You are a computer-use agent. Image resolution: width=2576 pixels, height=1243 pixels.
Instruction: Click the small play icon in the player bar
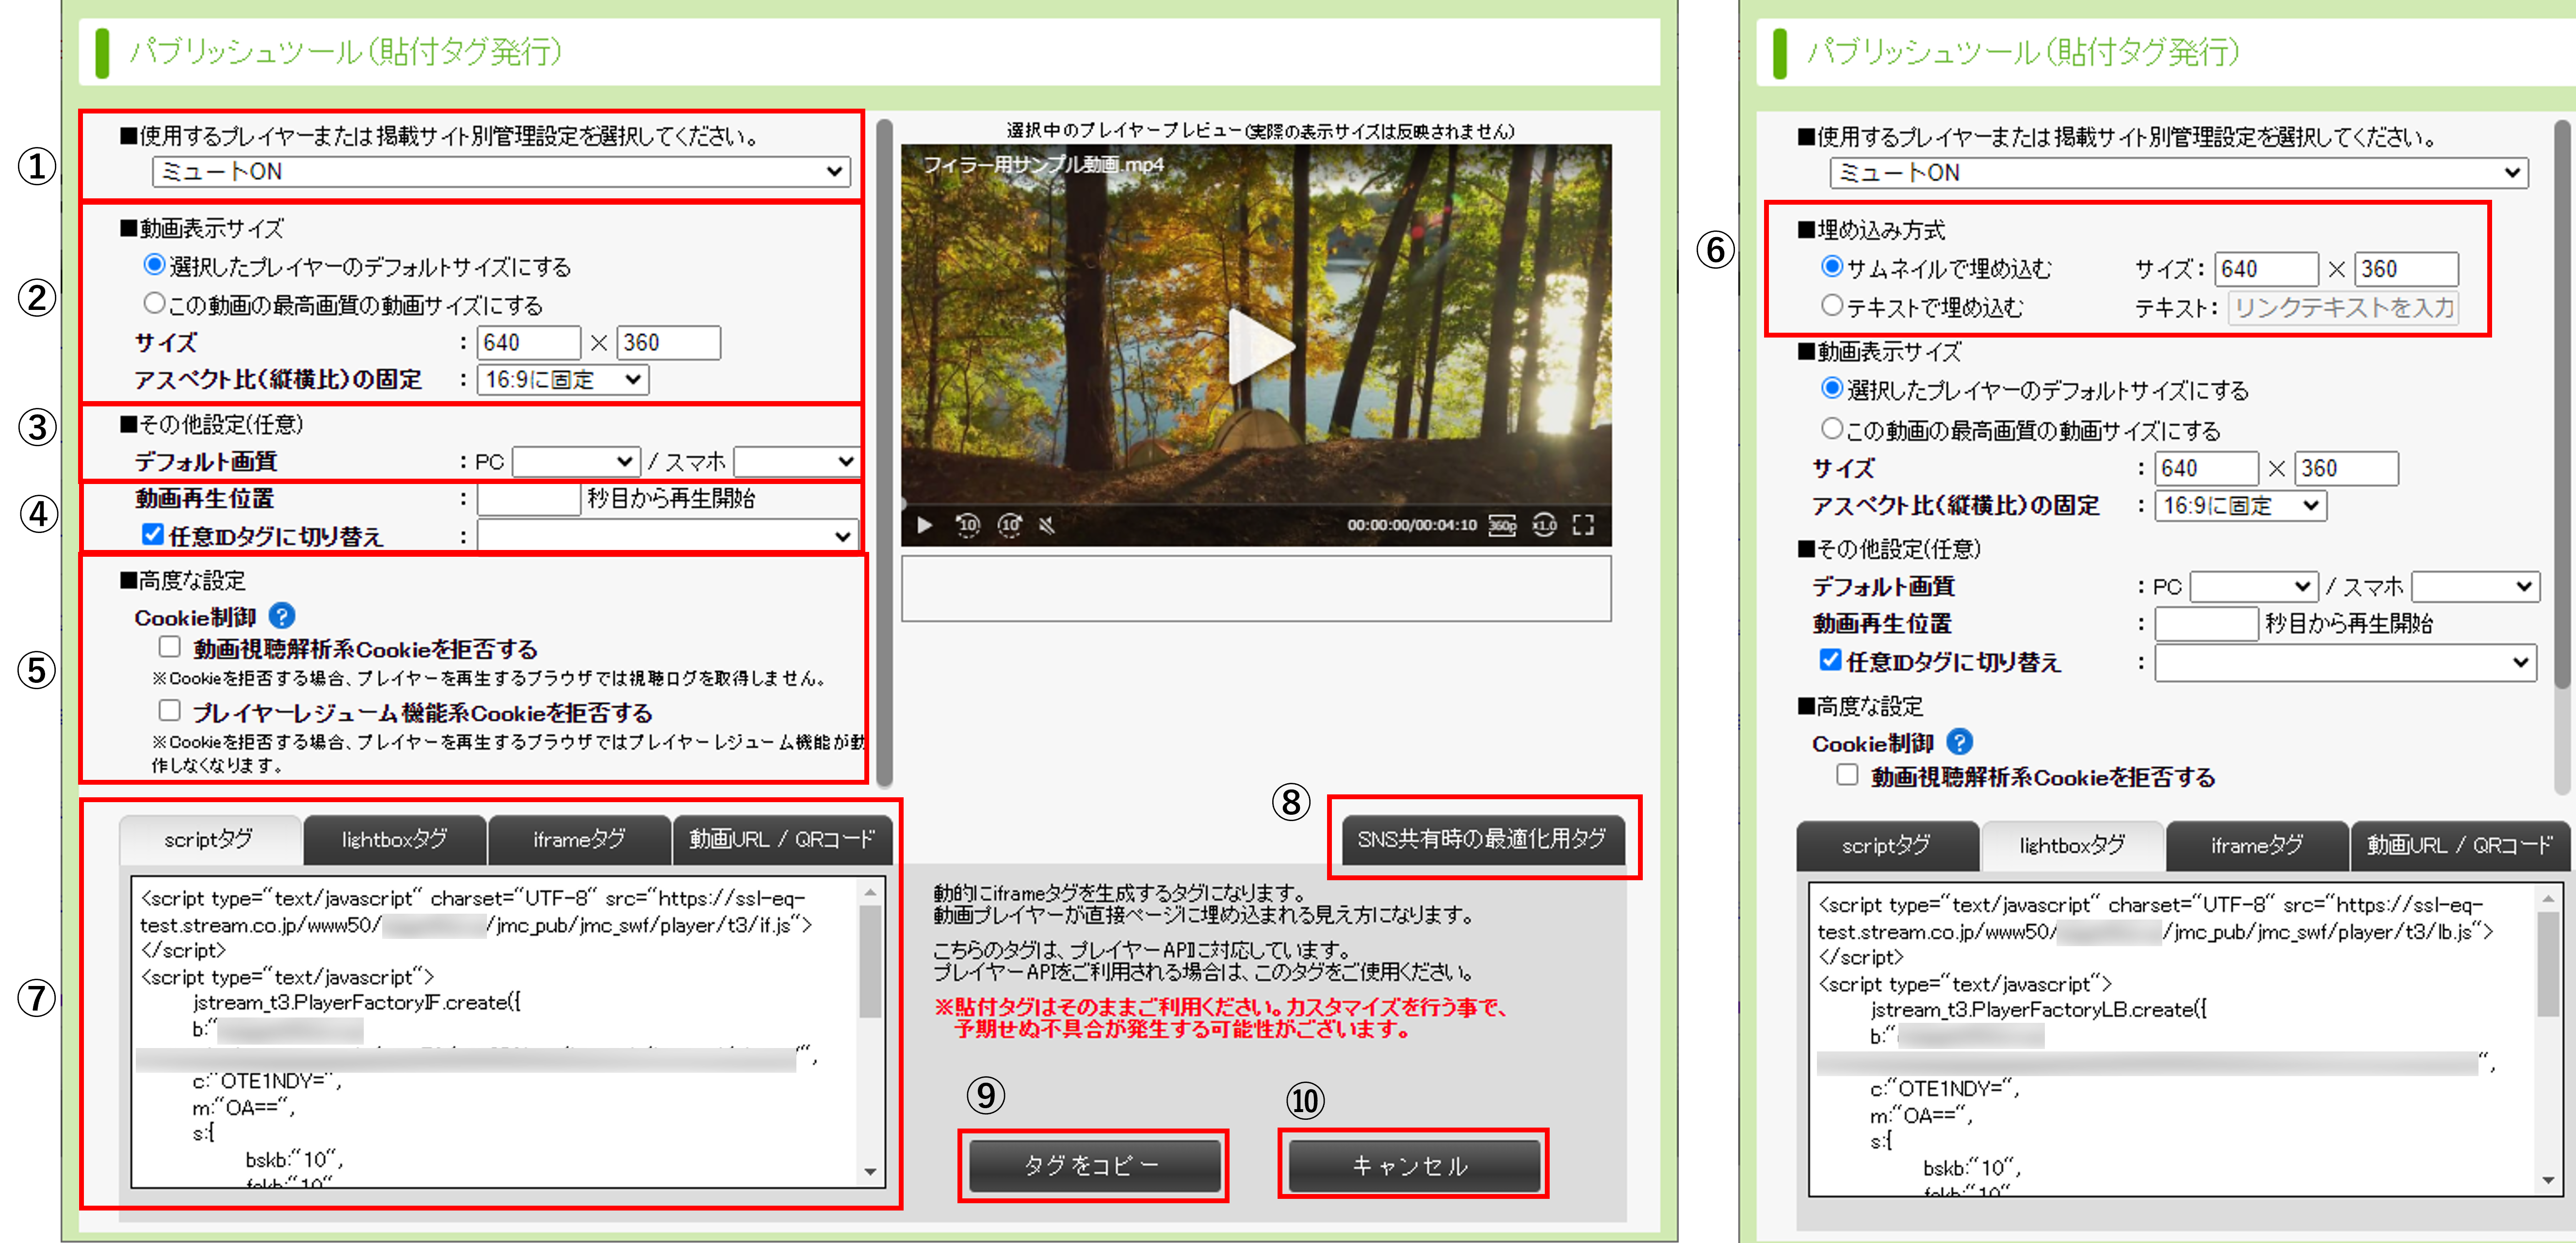(x=924, y=525)
